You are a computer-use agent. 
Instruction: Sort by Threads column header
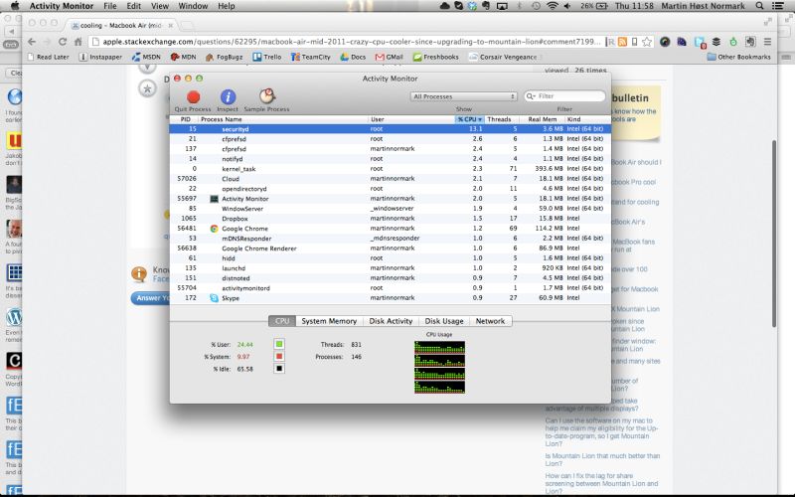(x=502, y=119)
